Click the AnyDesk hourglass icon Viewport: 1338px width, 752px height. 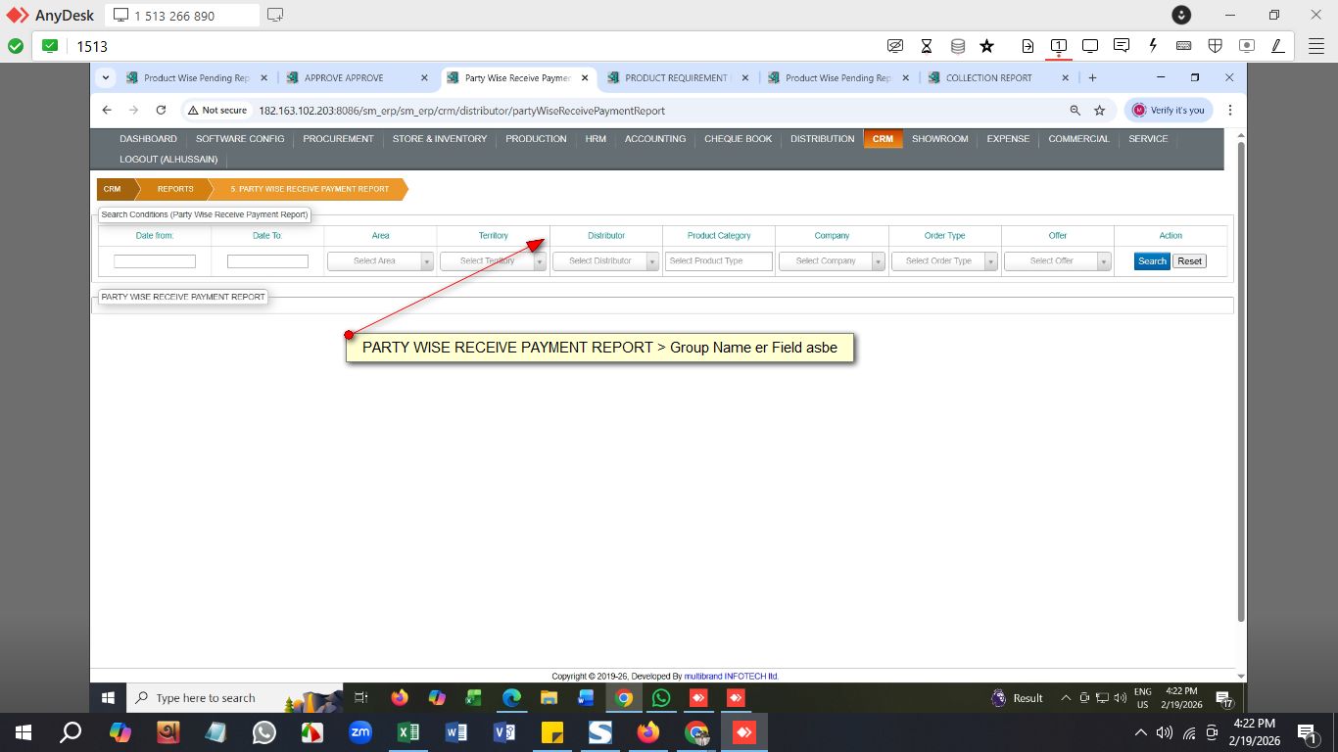pos(927,46)
